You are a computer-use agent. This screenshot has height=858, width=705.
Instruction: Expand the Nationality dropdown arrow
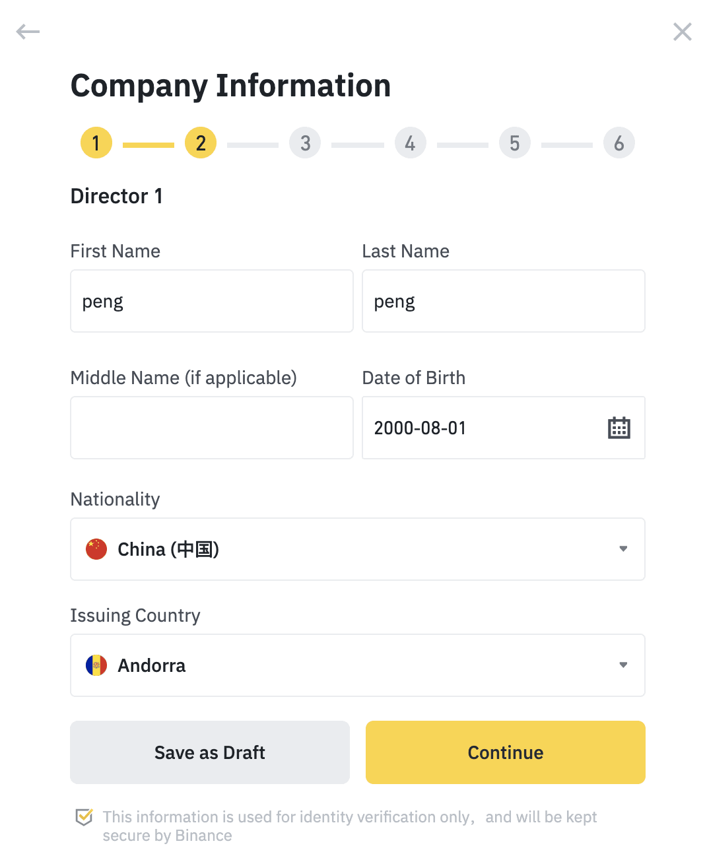[x=623, y=549]
